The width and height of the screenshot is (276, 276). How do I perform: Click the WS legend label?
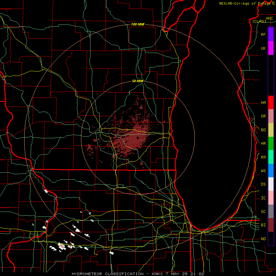click(263, 171)
